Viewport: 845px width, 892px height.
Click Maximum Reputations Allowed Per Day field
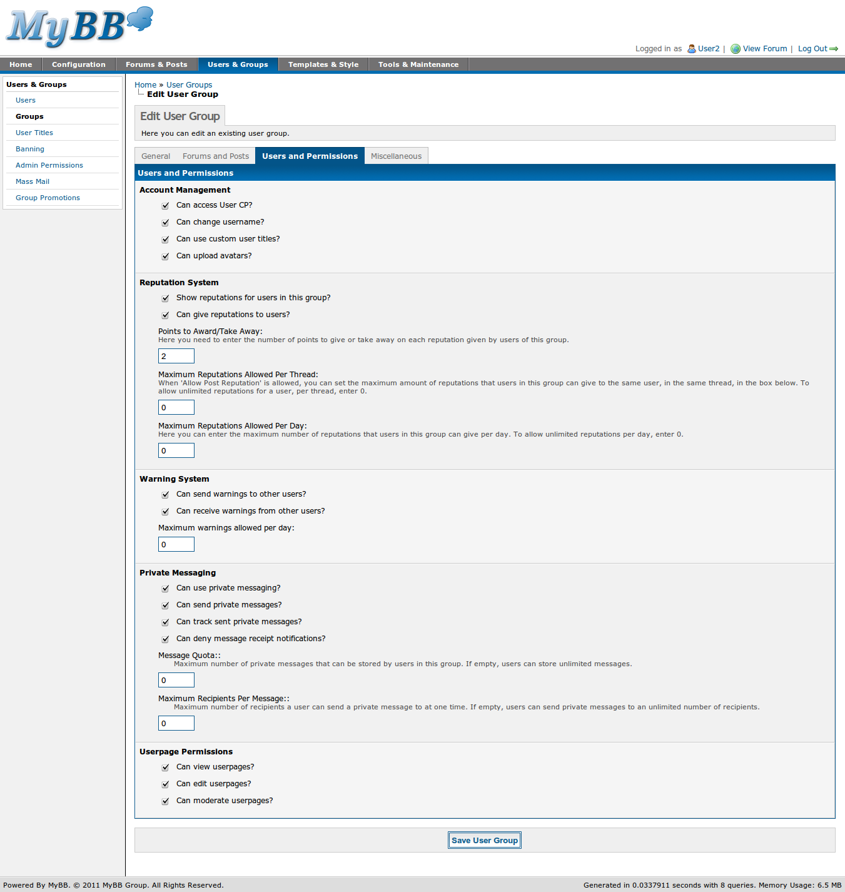pos(176,450)
